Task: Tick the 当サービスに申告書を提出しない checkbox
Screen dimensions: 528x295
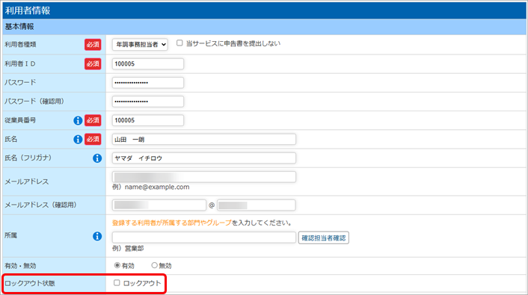Action: 179,43
